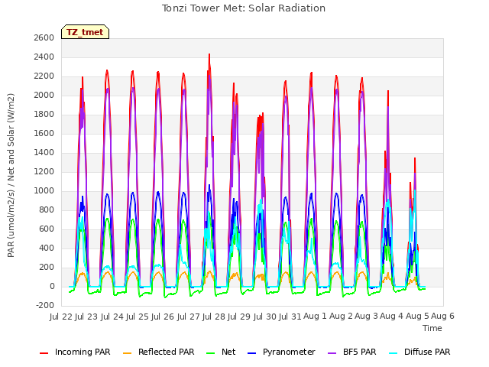Click the 2600 y-axis tick label
Viewport: 489px width, 367px height.
(44, 37)
